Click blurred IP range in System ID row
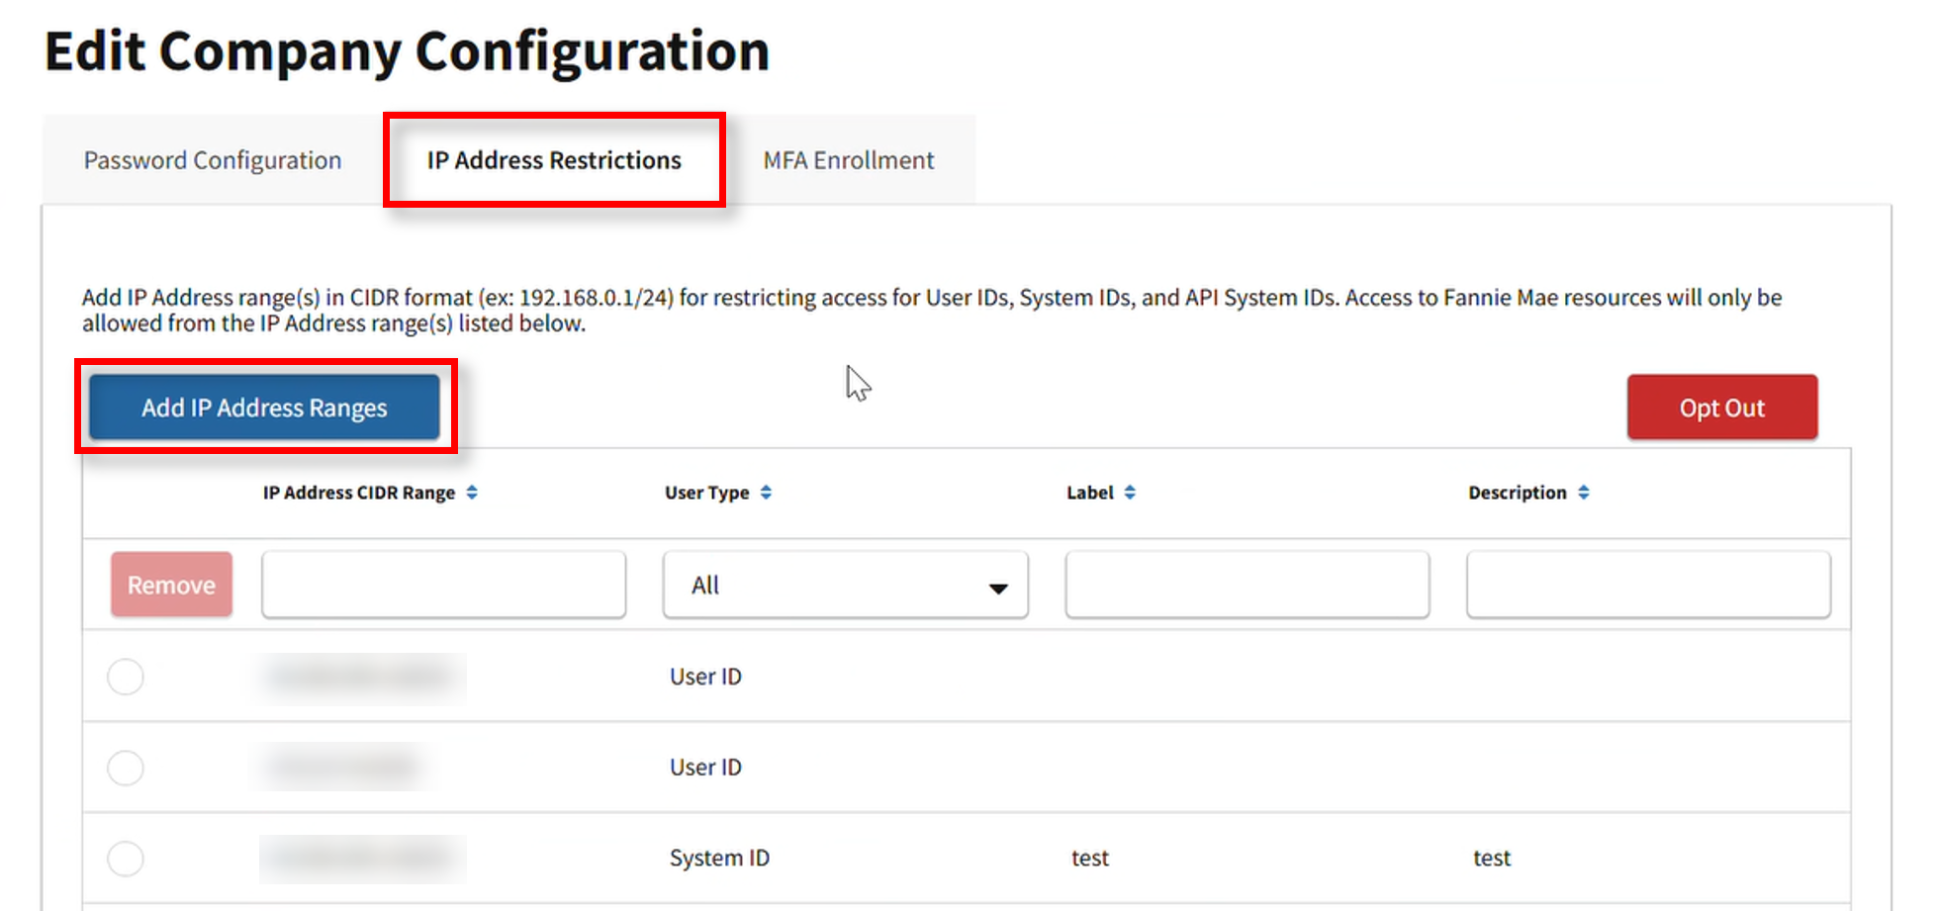The image size is (1939, 911). 362,859
